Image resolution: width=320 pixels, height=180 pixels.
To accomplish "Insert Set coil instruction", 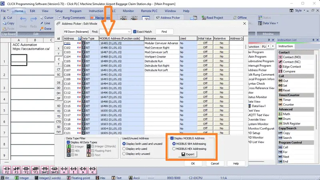I will click(283, 86).
